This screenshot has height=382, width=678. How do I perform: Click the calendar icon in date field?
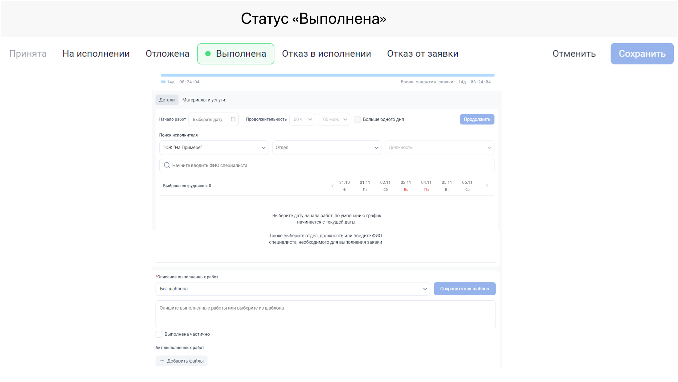233,119
